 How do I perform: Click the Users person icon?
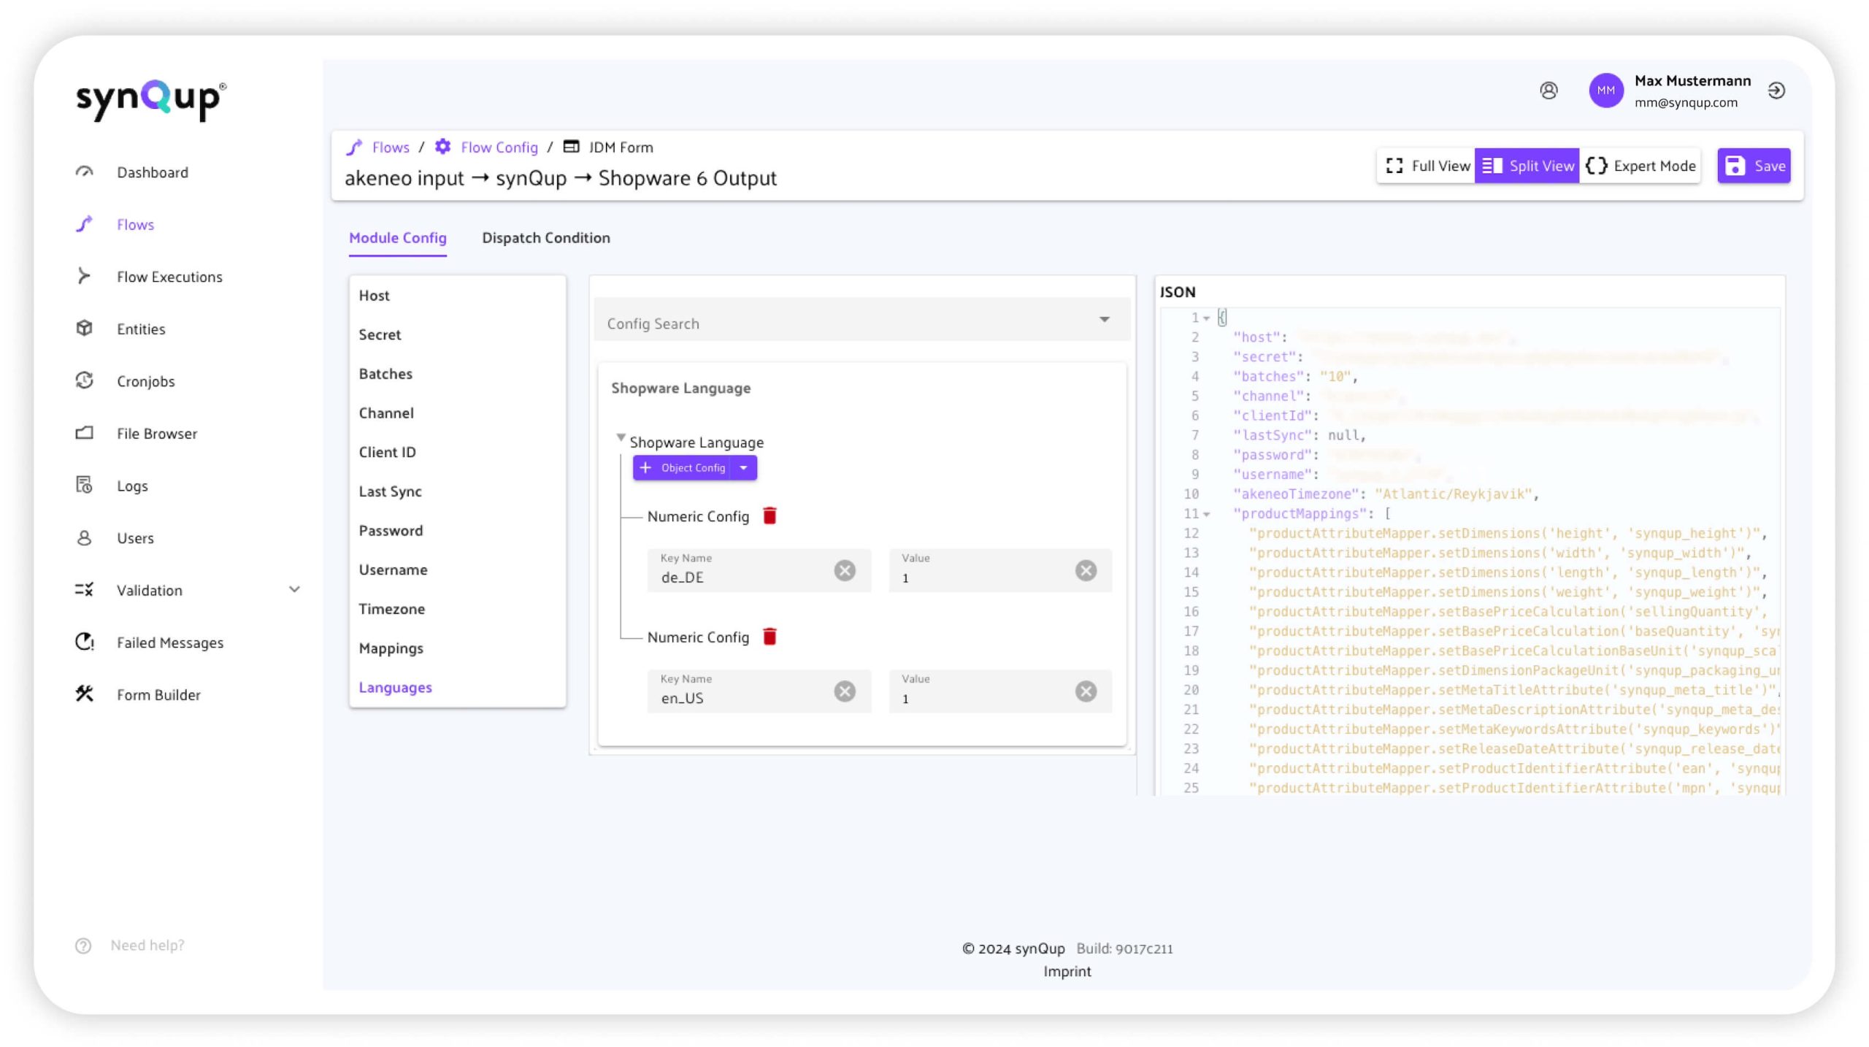pyautogui.click(x=85, y=538)
